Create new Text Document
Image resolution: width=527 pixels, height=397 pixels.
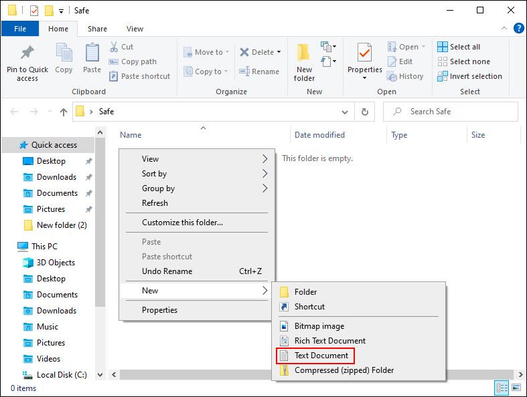tap(359, 356)
